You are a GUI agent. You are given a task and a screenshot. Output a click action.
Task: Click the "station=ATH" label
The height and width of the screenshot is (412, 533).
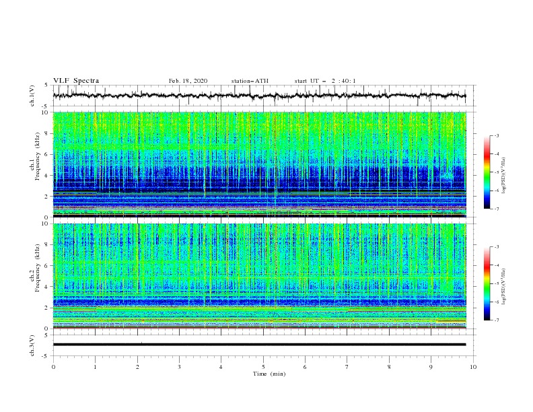[250, 81]
